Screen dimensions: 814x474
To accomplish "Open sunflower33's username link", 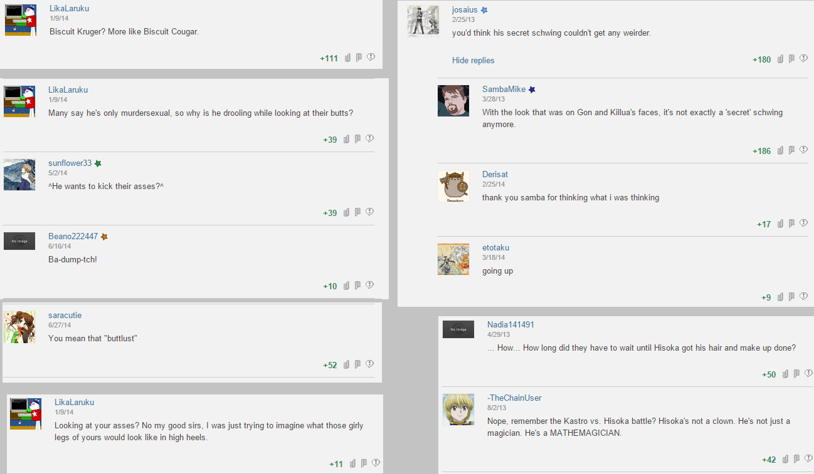I will pos(70,163).
